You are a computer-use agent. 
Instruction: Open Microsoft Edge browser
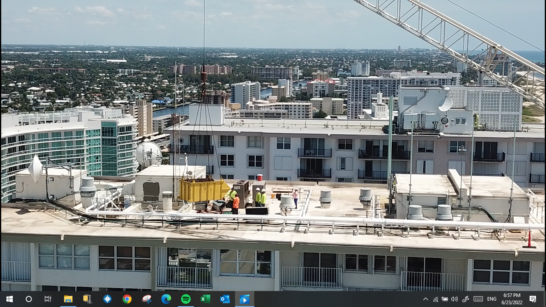(x=166, y=299)
